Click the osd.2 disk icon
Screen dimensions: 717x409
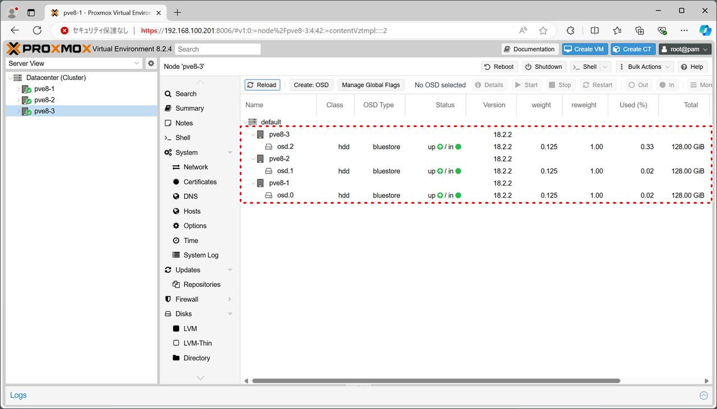tap(269, 147)
